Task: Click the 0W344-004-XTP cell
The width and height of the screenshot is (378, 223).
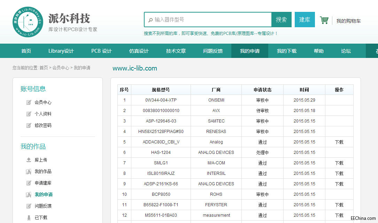Action: pos(161,100)
